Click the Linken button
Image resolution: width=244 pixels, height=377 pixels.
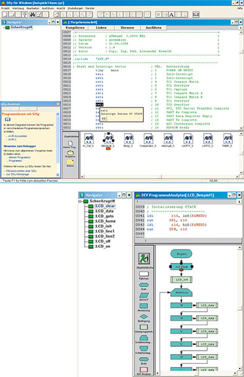click(x=101, y=28)
